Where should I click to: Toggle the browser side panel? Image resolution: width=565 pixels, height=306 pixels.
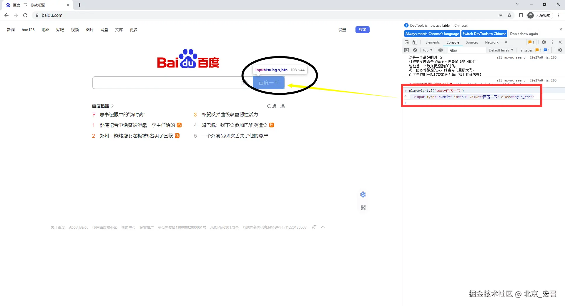point(521,15)
